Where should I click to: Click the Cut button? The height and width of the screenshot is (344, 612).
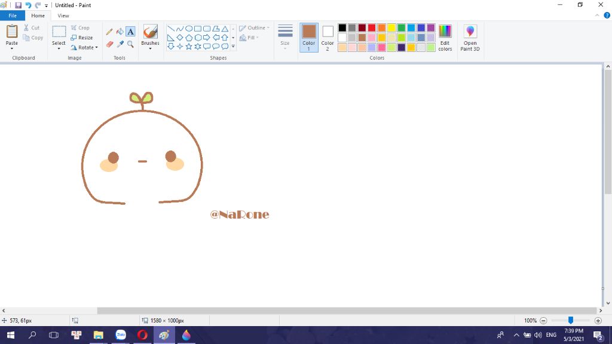tap(31, 28)
